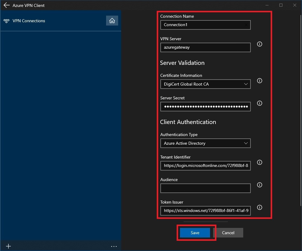Show info for Tenant Identifier

260,162
